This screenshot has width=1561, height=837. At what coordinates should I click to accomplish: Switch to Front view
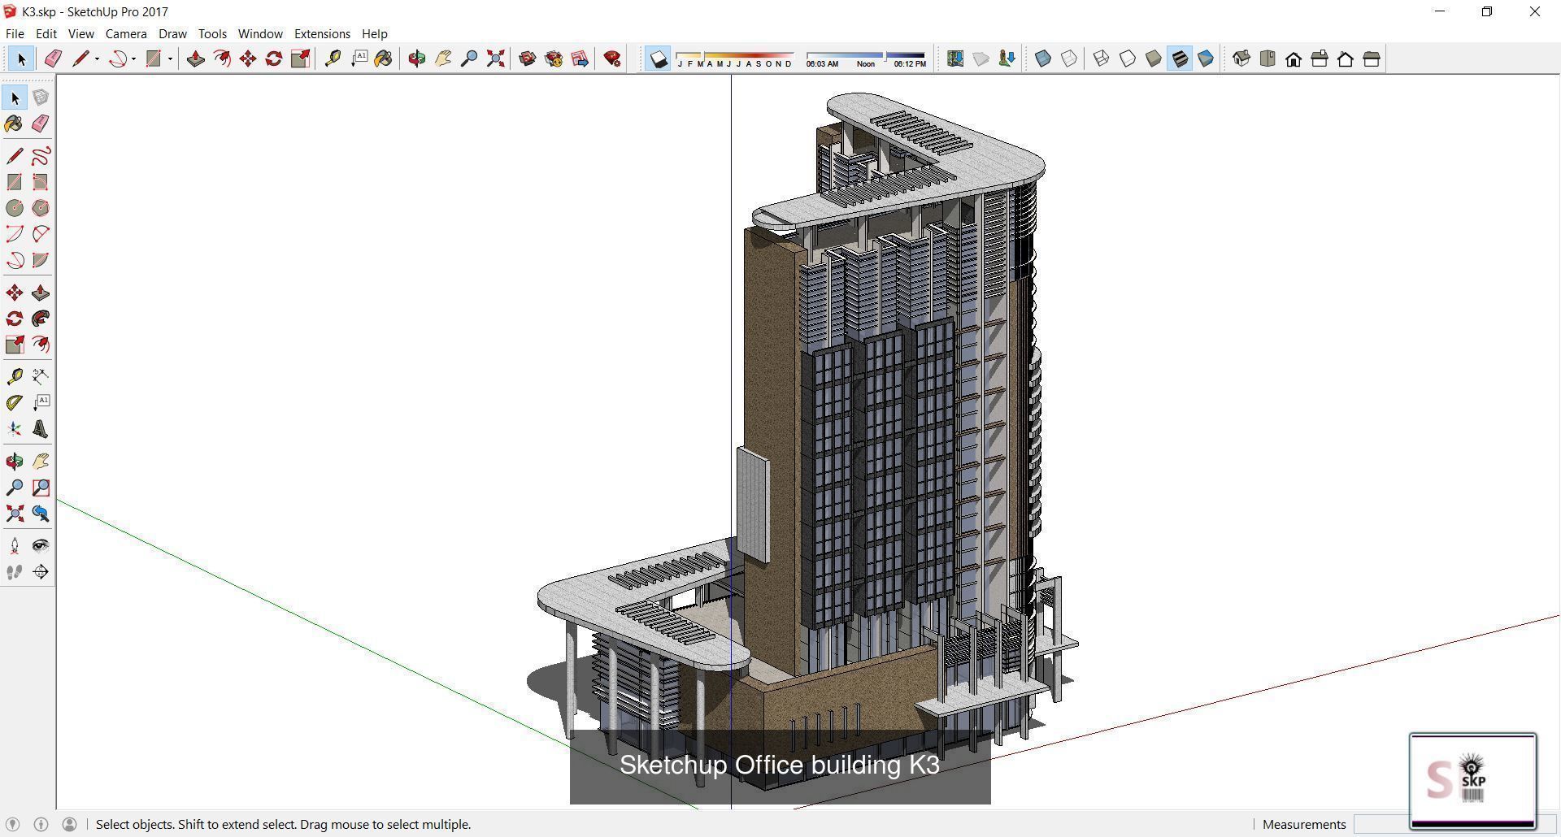(x=1294, y=59)
